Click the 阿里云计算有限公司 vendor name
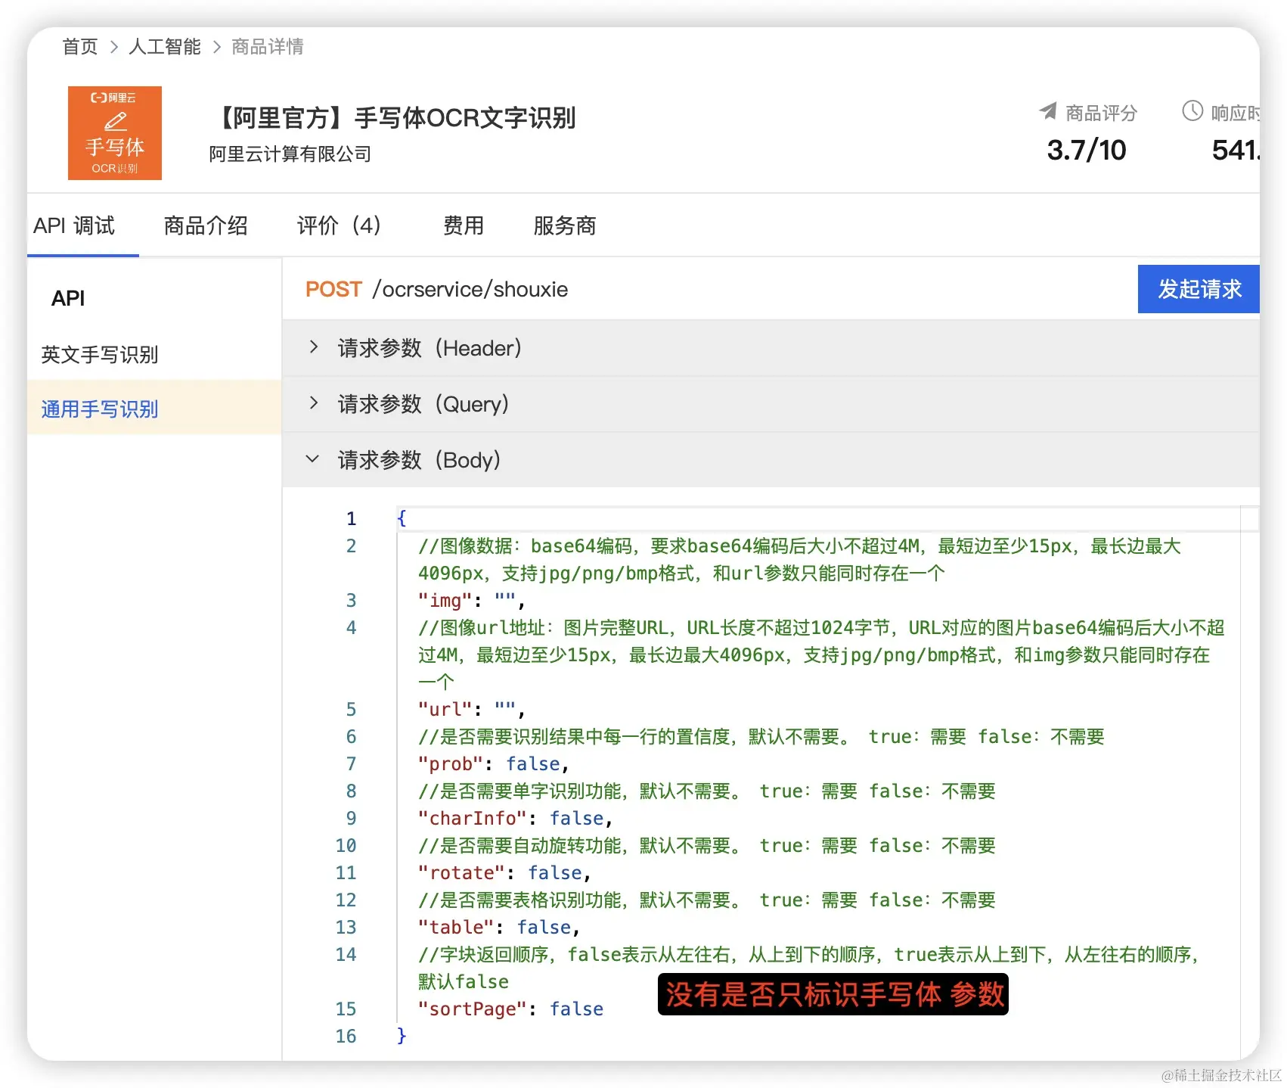 pyautogui.click(x=290, y=154)
